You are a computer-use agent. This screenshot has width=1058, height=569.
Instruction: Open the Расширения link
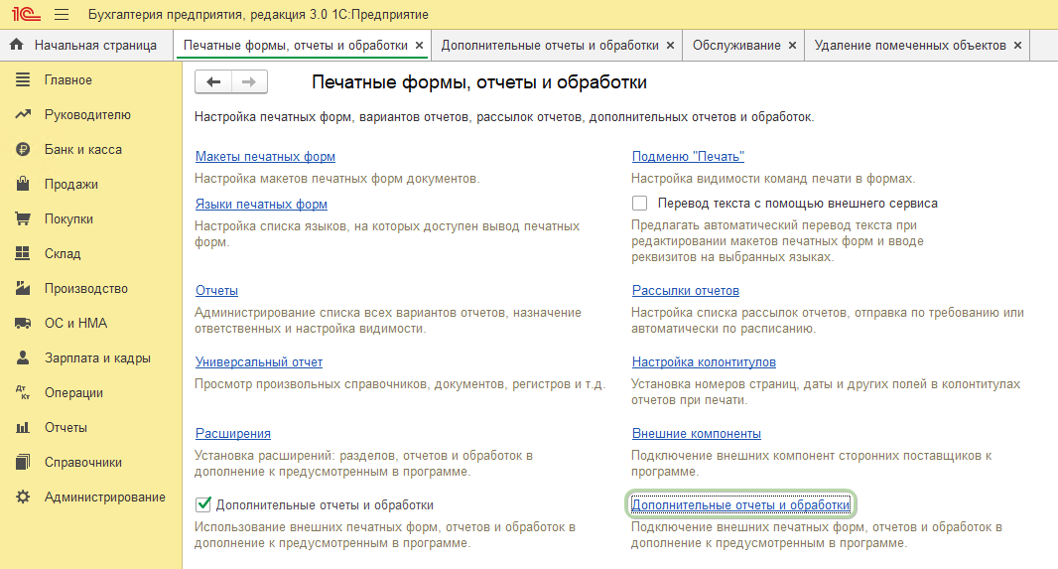coord(233,433)
